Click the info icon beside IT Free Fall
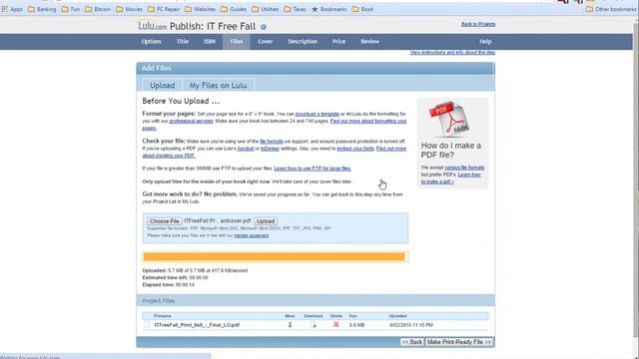This screenshot has height=359, width=639. pos(264,27)
